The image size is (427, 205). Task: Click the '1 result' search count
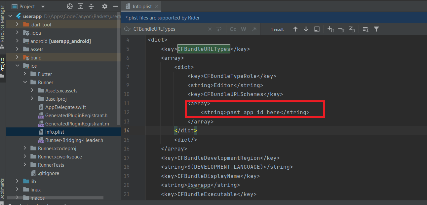[277, 29]
